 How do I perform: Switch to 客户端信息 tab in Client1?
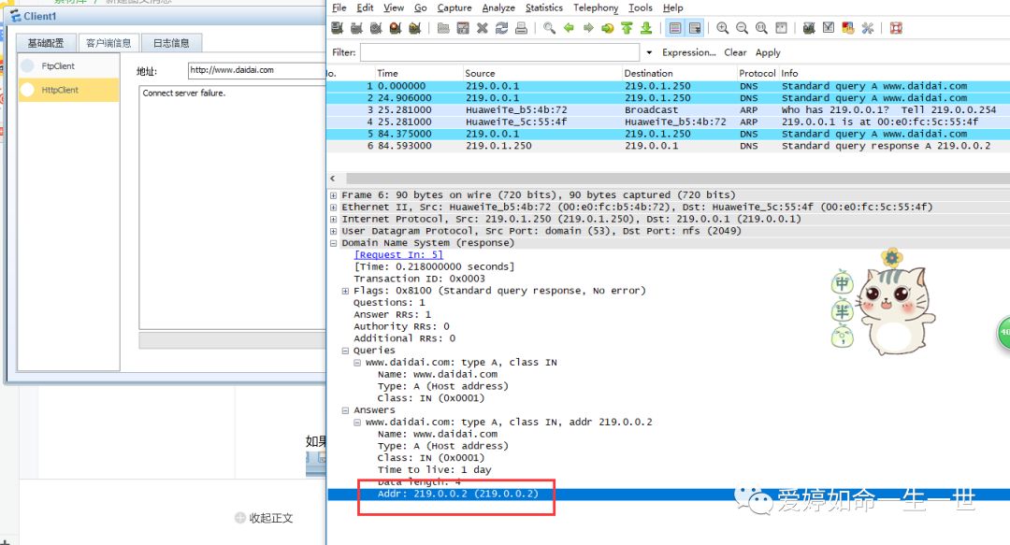pyautogui.click(x=108, y=43)
